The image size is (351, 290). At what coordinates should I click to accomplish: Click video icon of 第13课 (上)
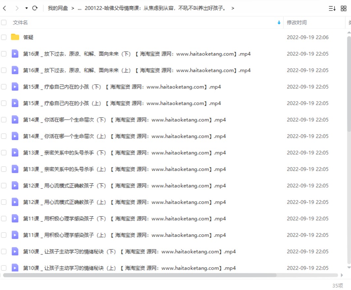click(x=15, y=169)
